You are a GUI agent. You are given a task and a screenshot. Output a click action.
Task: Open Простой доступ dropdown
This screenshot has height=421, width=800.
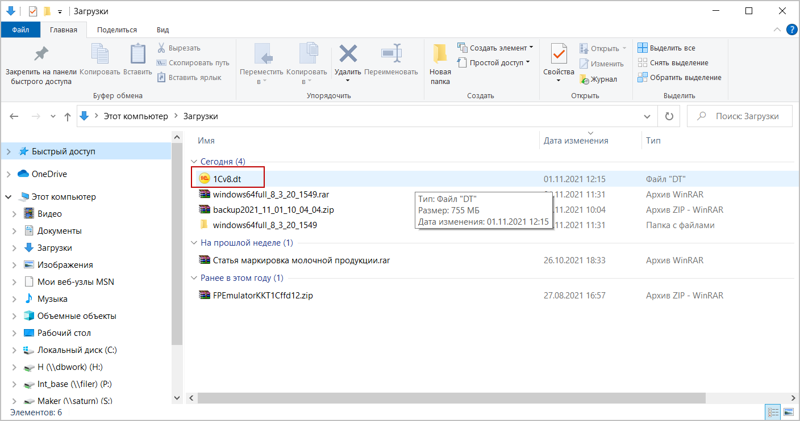494,63
